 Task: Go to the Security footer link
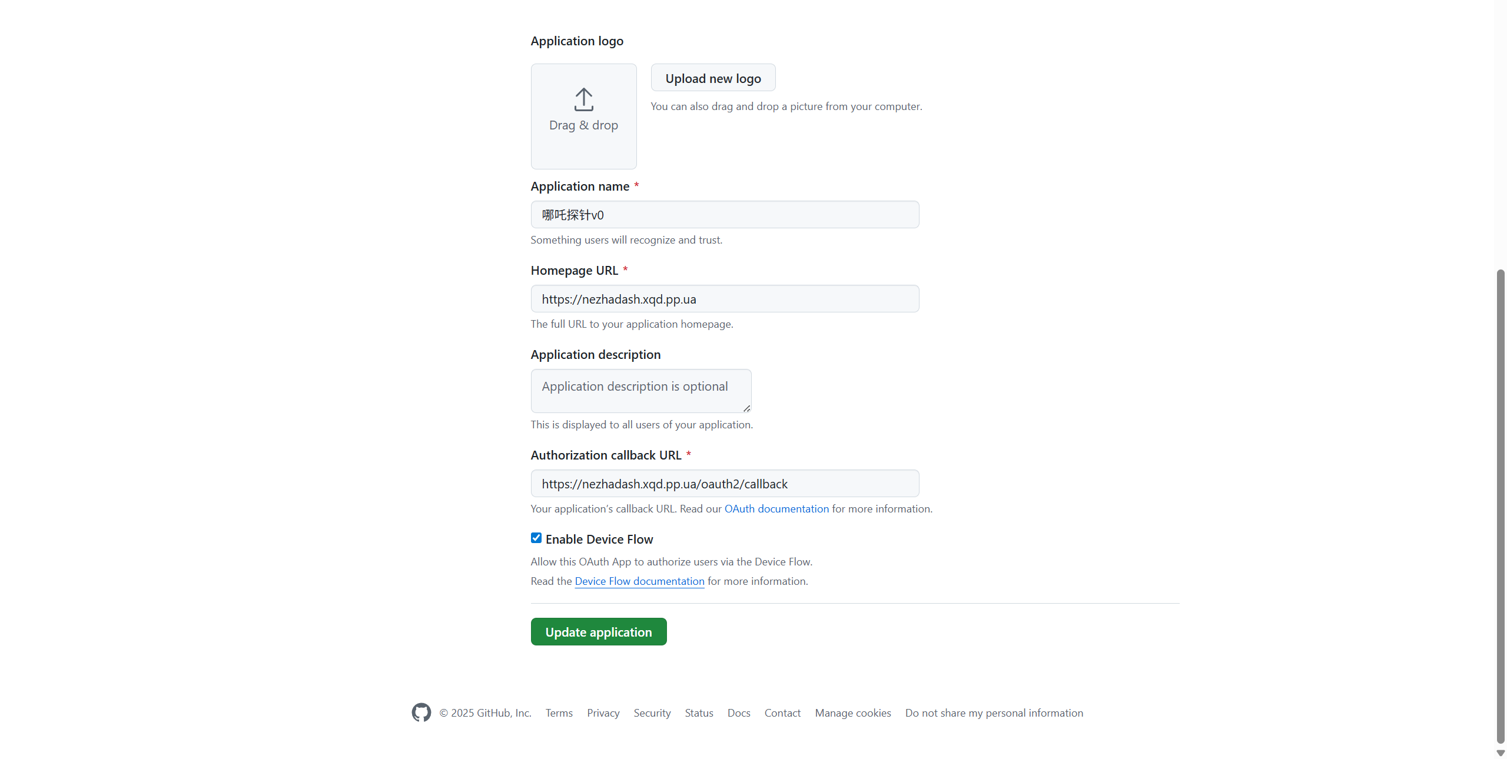click(x=652, y=713)
